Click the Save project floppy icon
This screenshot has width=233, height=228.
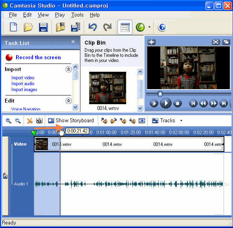(x=43, y=27)
